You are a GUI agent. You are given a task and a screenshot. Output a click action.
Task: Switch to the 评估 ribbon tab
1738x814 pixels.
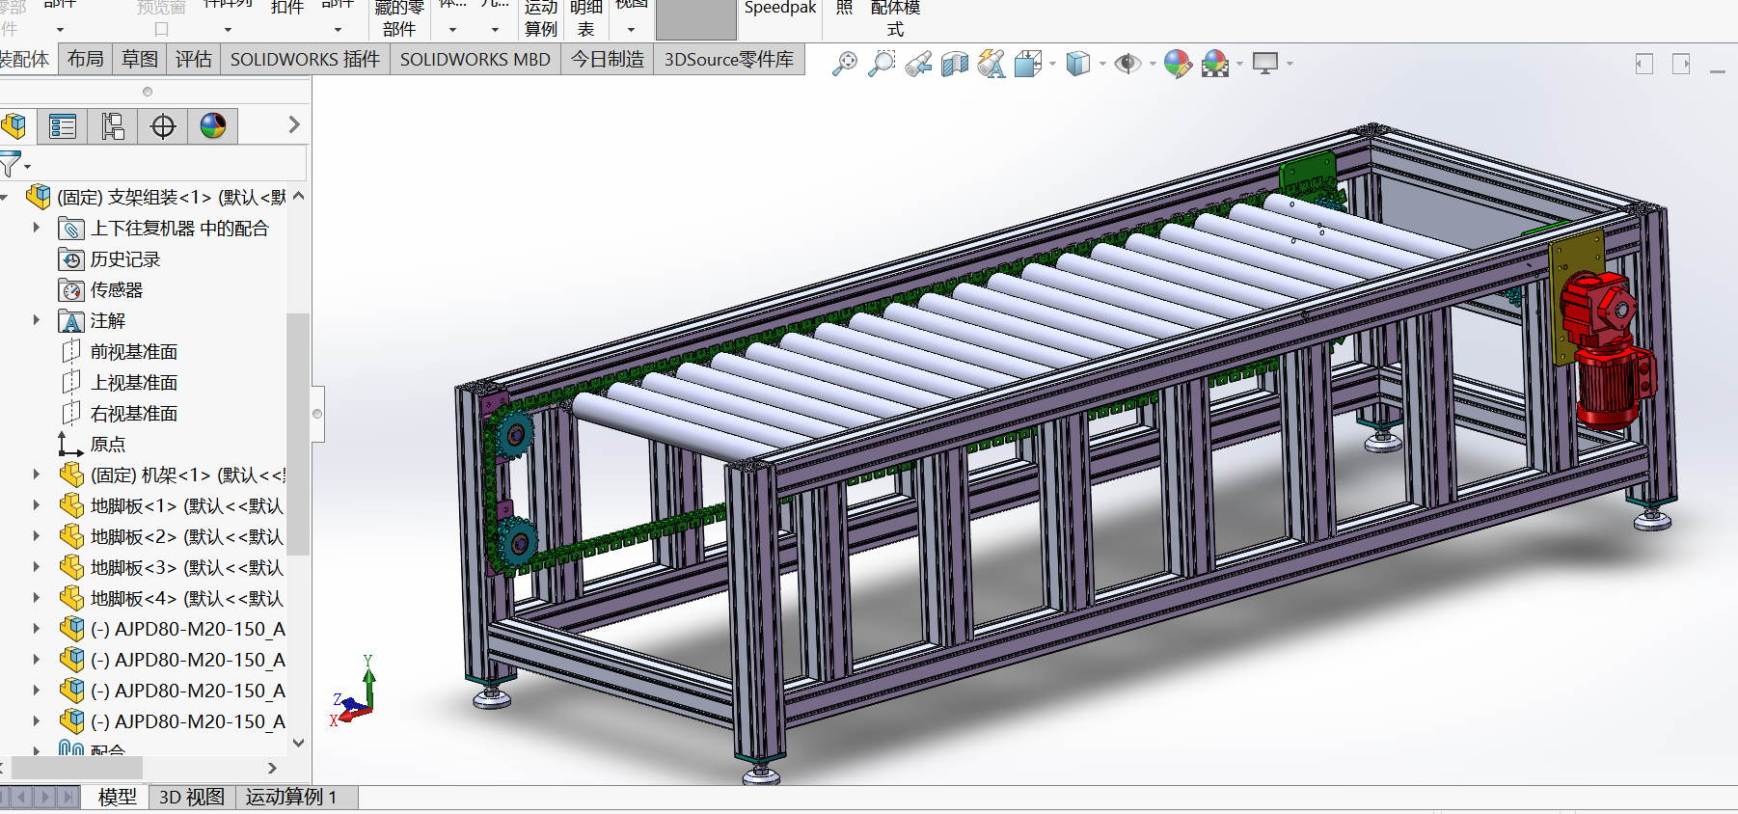point(193,59)
